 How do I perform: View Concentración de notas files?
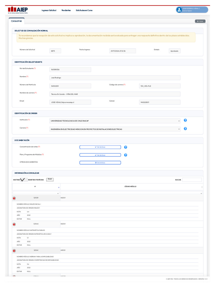pos(100,147)
